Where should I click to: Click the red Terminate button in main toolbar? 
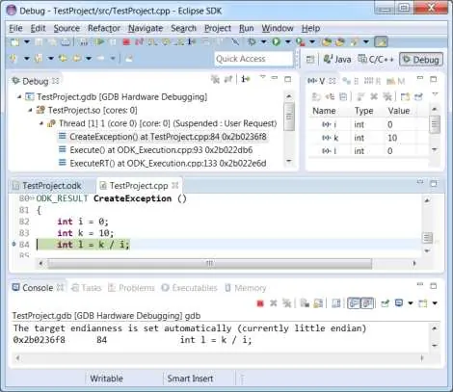(x=126, y=42)
